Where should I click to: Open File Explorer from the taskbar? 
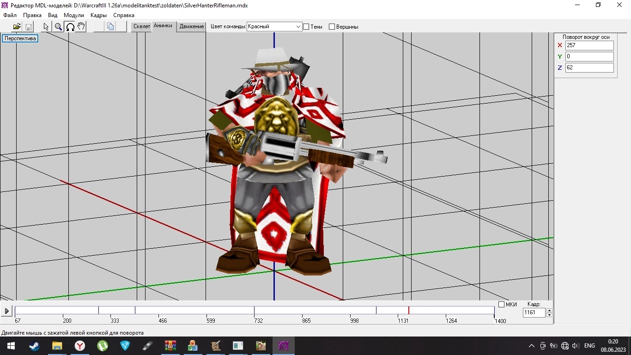[x=57, y=346]
